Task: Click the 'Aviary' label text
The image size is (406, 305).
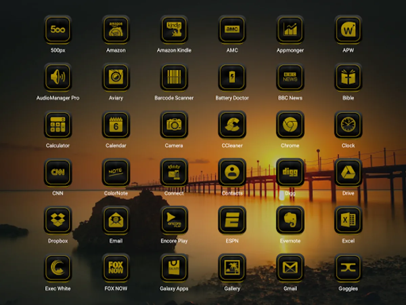Action: pos(116,98)
